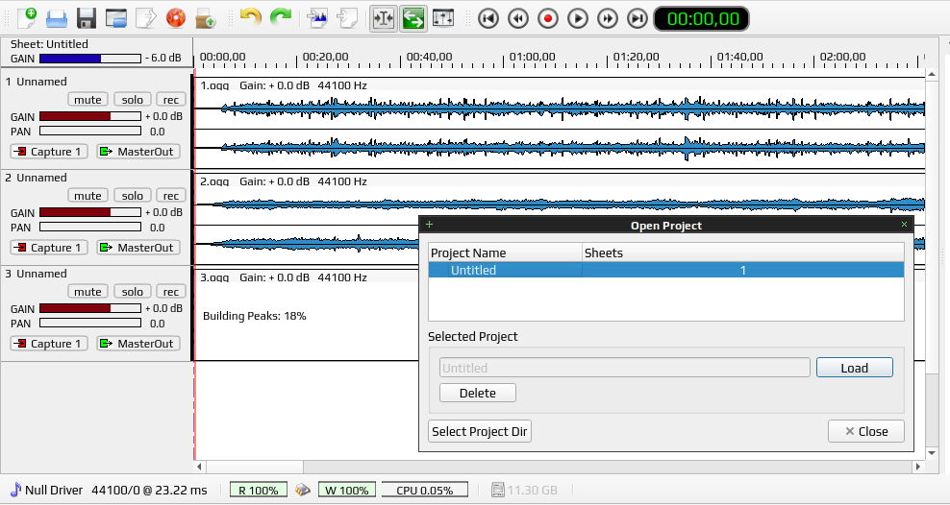Open Capture 1 input selector on track 3

(49, 344)
